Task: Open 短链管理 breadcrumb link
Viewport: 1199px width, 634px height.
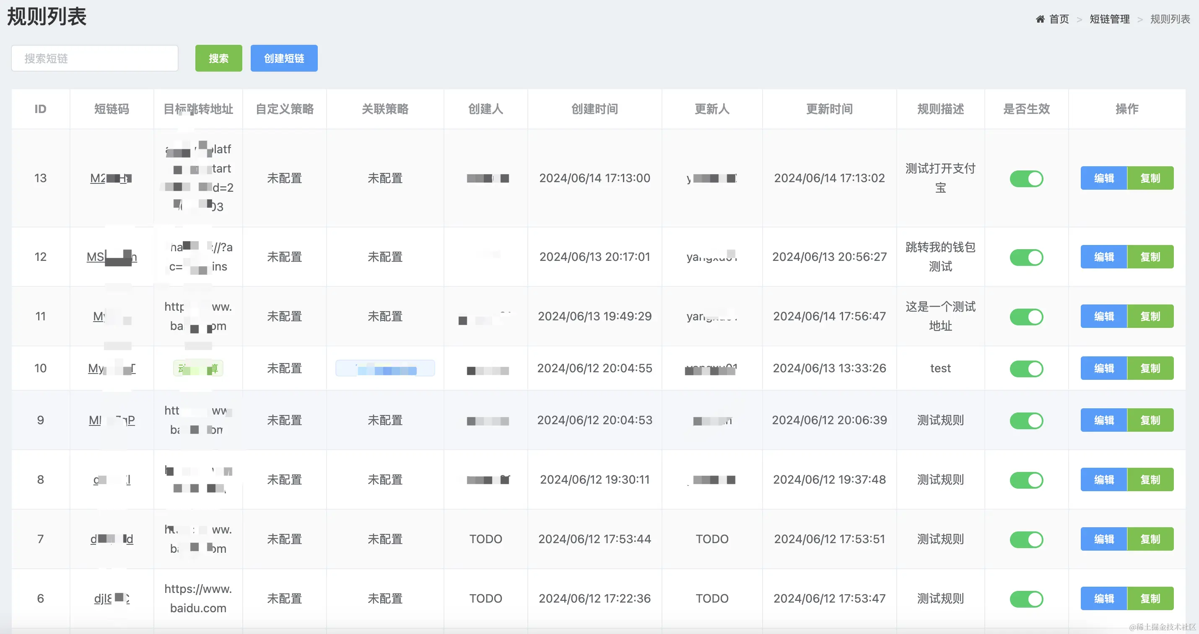Action: 1109,19
